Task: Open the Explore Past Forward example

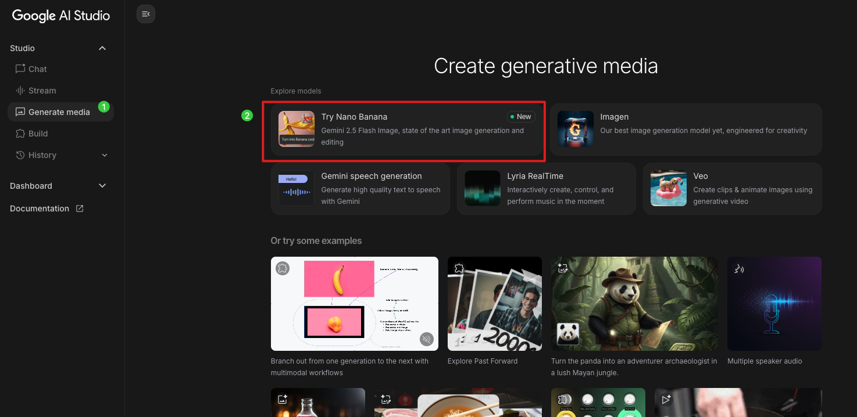Action: click(x=495, y=304)
